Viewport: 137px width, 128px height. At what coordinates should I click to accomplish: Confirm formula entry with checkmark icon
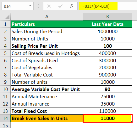[60, 6]
